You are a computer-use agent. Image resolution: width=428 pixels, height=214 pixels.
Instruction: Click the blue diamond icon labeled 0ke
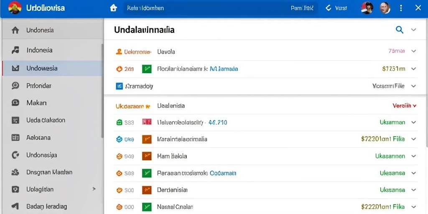pos(119,139)
